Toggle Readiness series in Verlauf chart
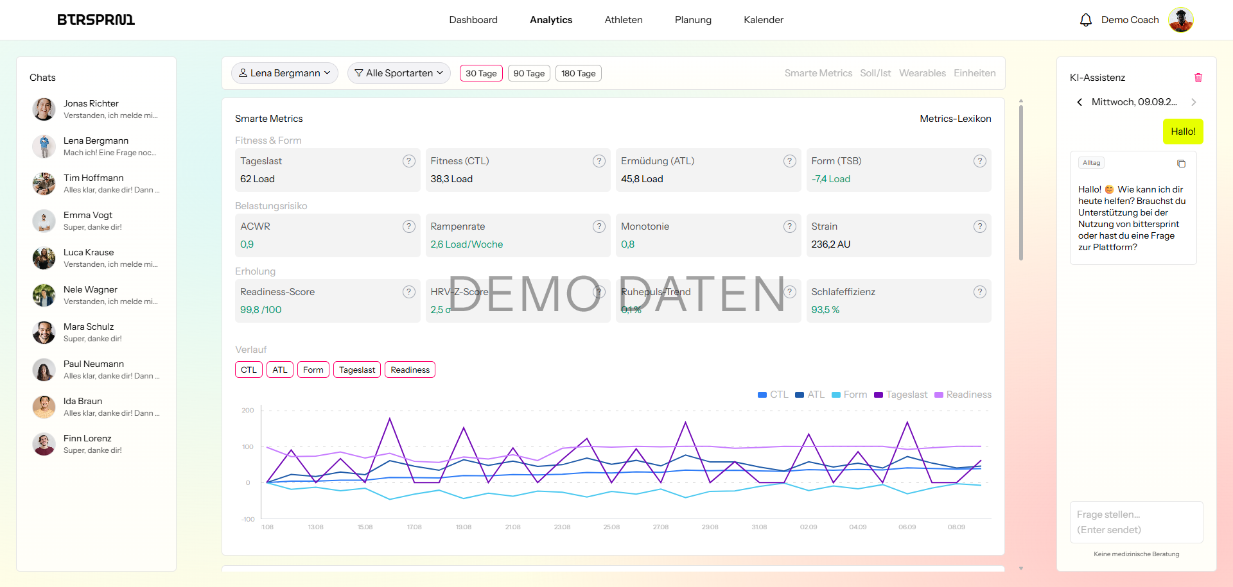Viewport: 1233px width, 587px height. coord(410,370)
